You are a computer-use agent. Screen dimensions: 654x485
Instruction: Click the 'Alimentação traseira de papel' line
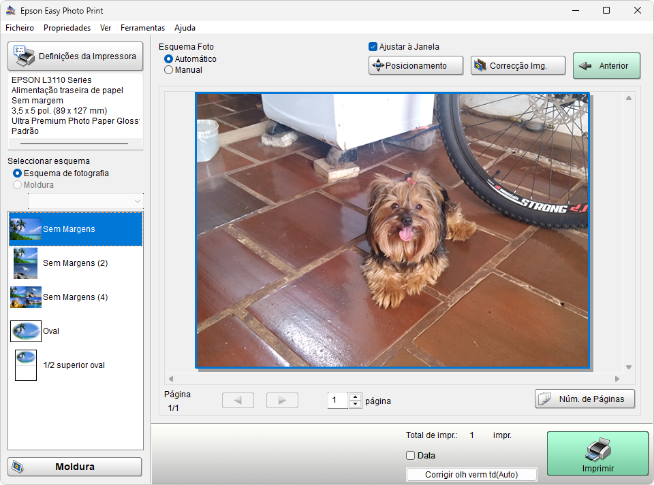pos(67,90)
